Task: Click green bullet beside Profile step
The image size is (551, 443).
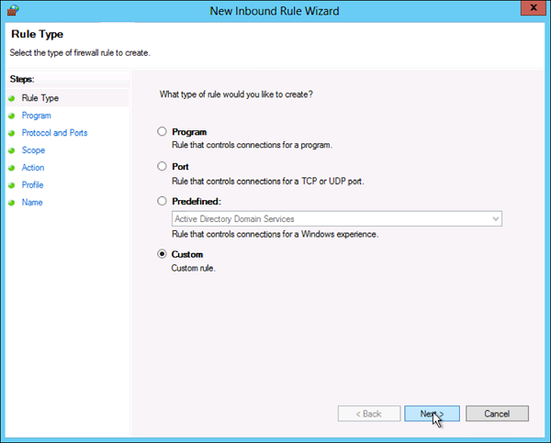Action: pyautogui.click(x=12, y=185)
